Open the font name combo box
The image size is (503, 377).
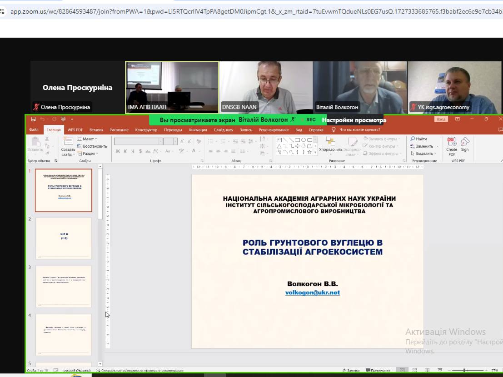[138, 141]
